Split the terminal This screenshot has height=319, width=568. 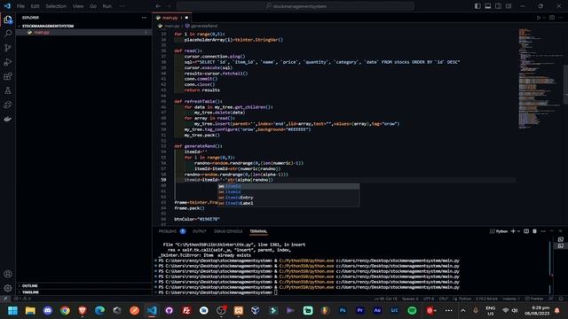(x=526, y=231)
